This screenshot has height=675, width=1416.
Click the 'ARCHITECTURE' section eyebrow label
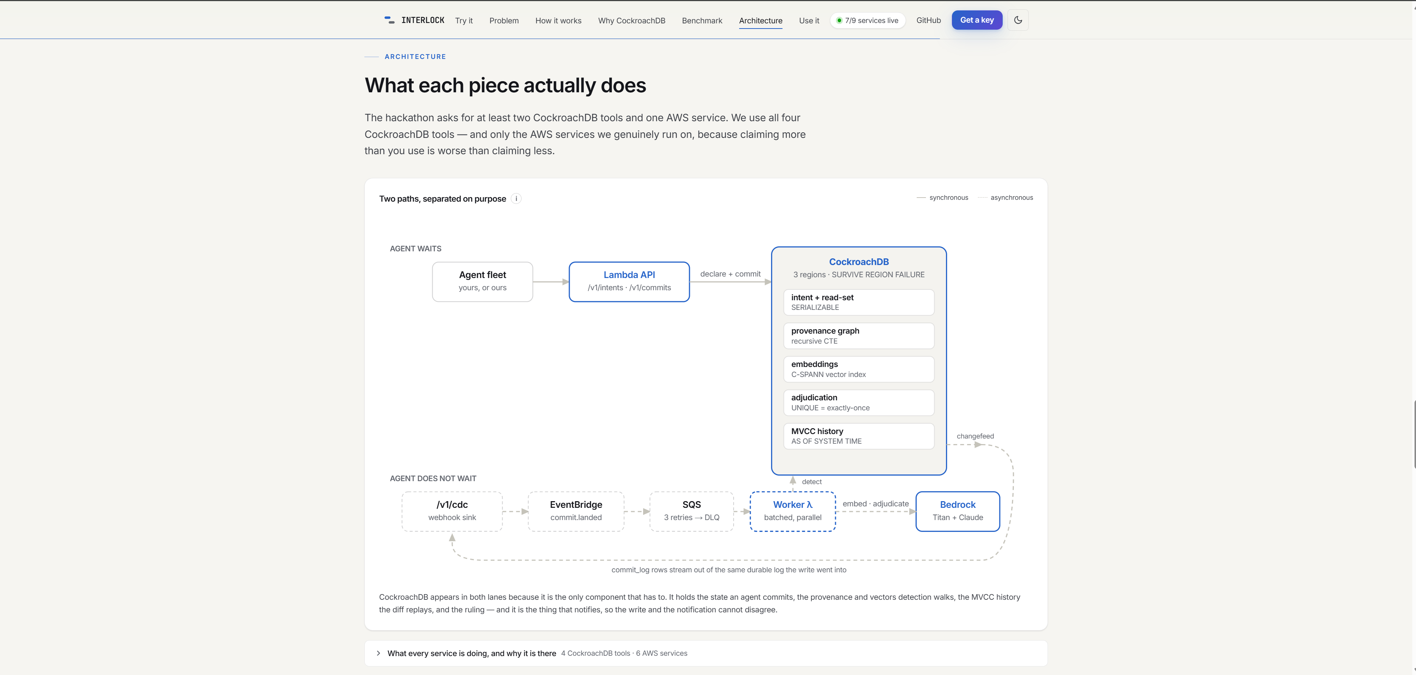415,57
